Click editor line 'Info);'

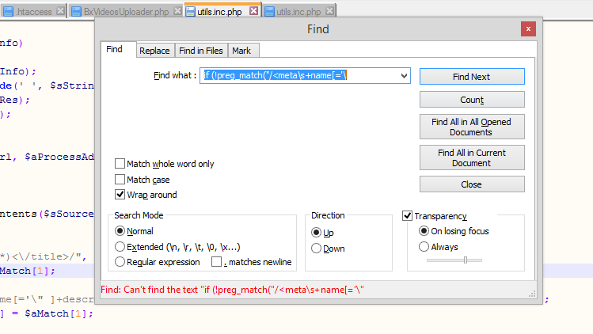click(17, 71)
